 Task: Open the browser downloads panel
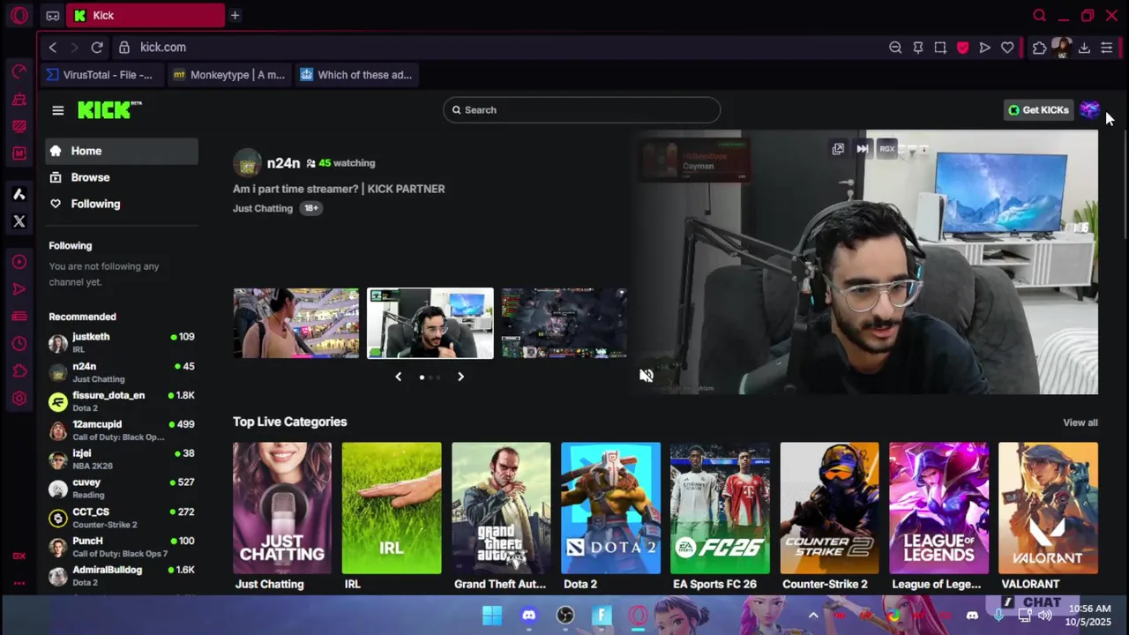tap(1084, 48)
